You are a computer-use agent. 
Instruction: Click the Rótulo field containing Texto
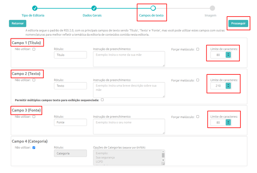click(70, 86)
